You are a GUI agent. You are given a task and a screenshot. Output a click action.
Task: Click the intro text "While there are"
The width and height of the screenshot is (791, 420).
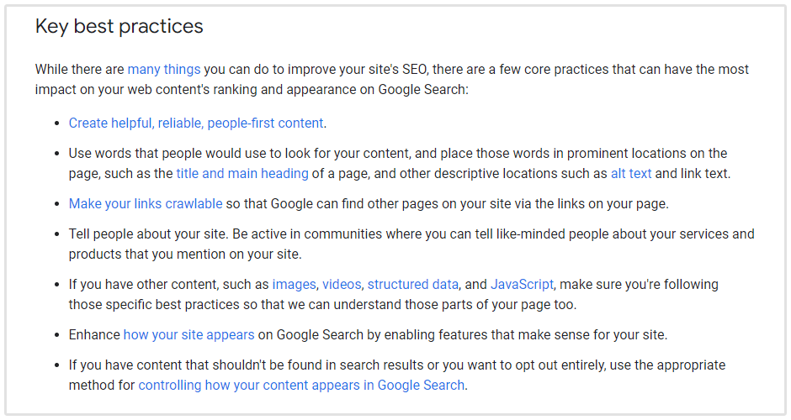click(79, 69)
